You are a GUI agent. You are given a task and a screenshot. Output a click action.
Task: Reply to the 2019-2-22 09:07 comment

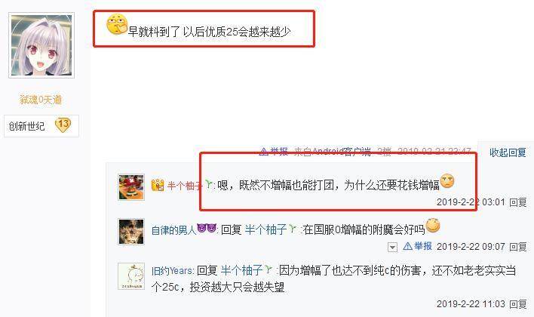[x=517, y=247]
